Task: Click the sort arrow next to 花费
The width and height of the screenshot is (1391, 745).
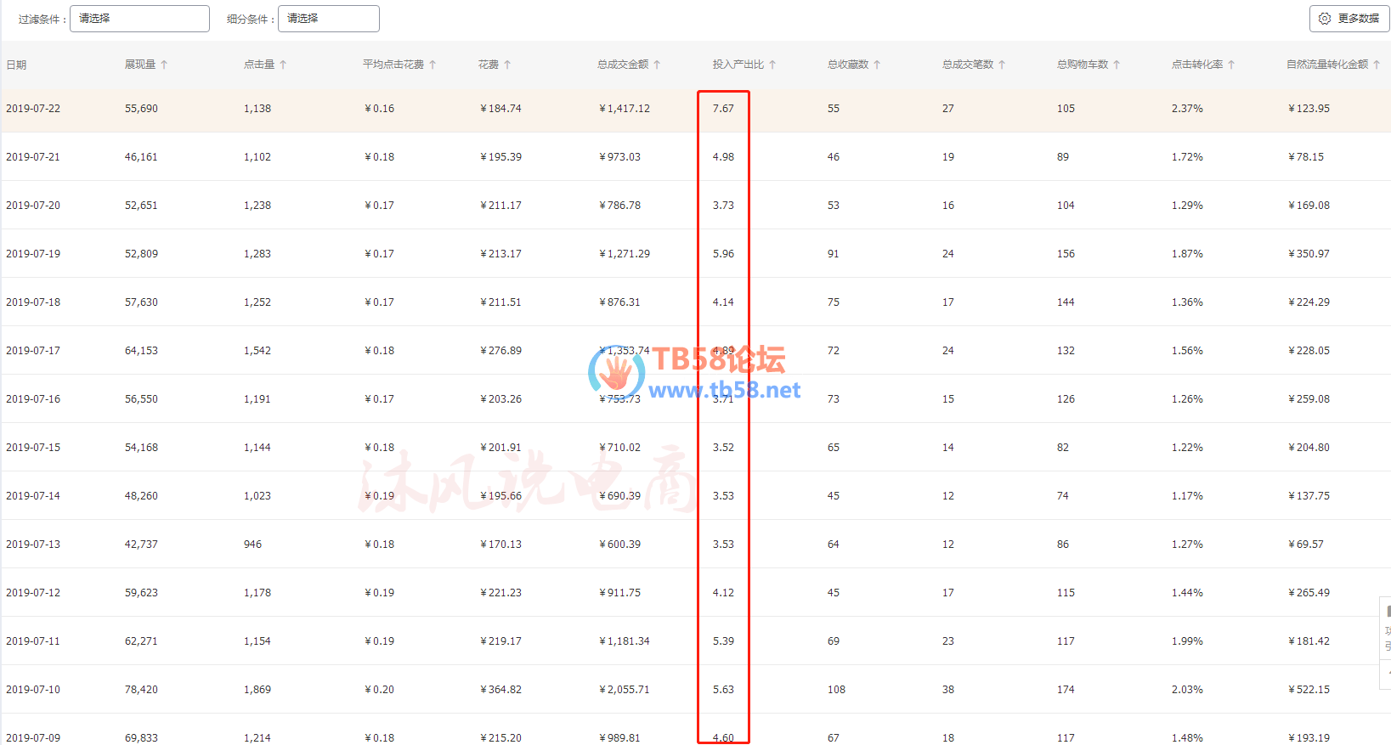Action: (x=507, y=65)
